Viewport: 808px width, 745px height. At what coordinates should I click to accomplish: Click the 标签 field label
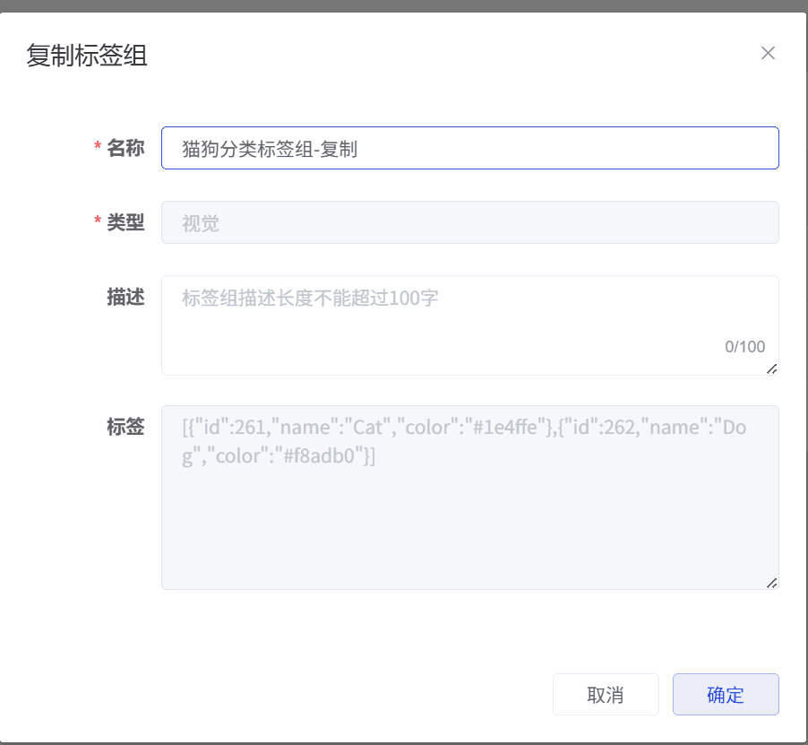coord(125,427)
